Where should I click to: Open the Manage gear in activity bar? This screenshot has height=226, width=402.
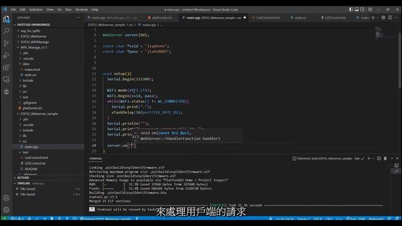(6, 210)
